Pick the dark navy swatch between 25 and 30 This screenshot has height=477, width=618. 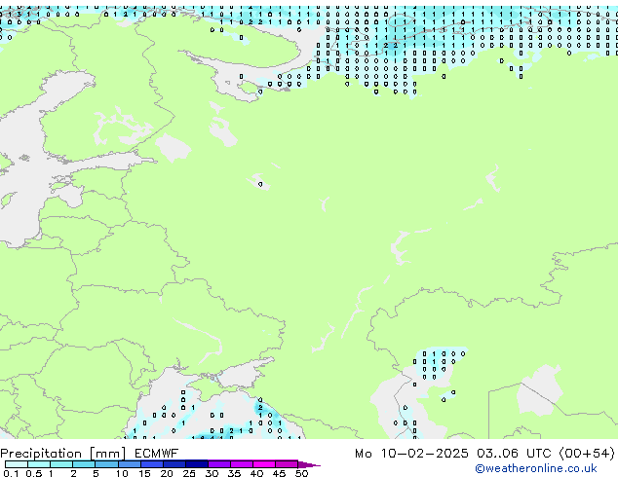point(197,464)
